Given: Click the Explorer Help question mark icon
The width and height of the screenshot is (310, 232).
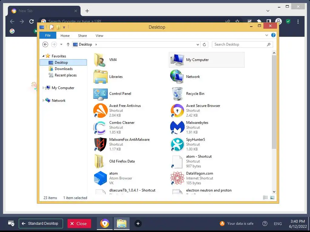Looking at the screenshot, I should [273, 35].
